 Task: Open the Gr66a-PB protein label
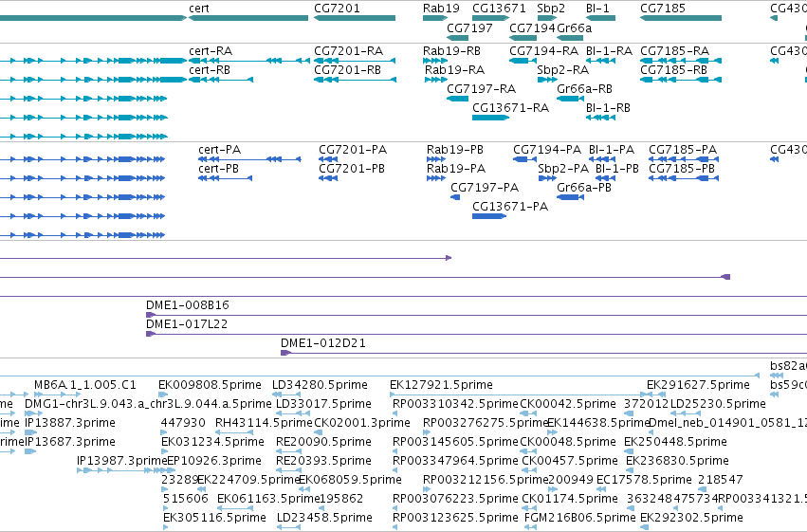click(583, 188)
